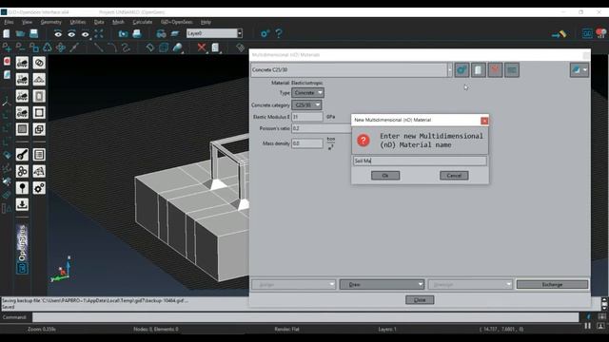
Task: Click the snapshot camera toolbar icon
Action: click(123, 34)
